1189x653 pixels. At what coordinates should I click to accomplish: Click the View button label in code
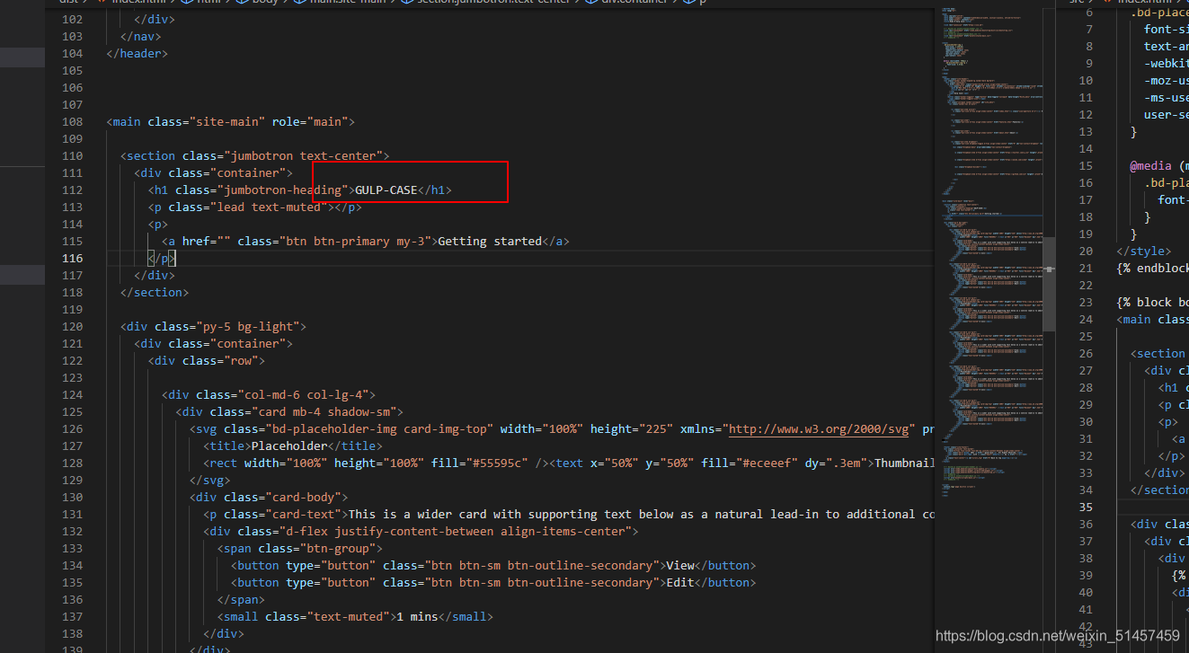[x=680, y=566]
